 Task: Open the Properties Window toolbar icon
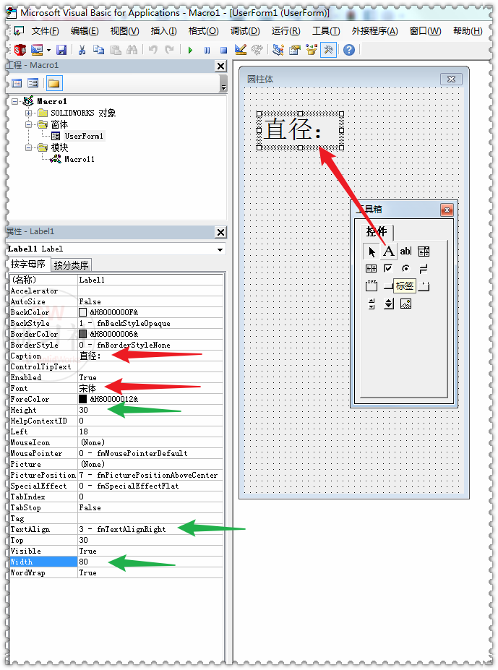tap(295, 50)
